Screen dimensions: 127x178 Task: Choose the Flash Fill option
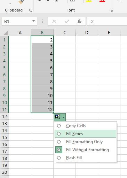(85, 158)
